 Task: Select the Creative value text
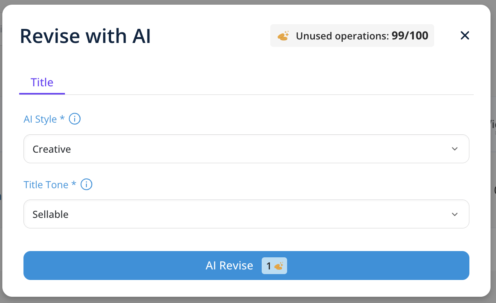52,149
